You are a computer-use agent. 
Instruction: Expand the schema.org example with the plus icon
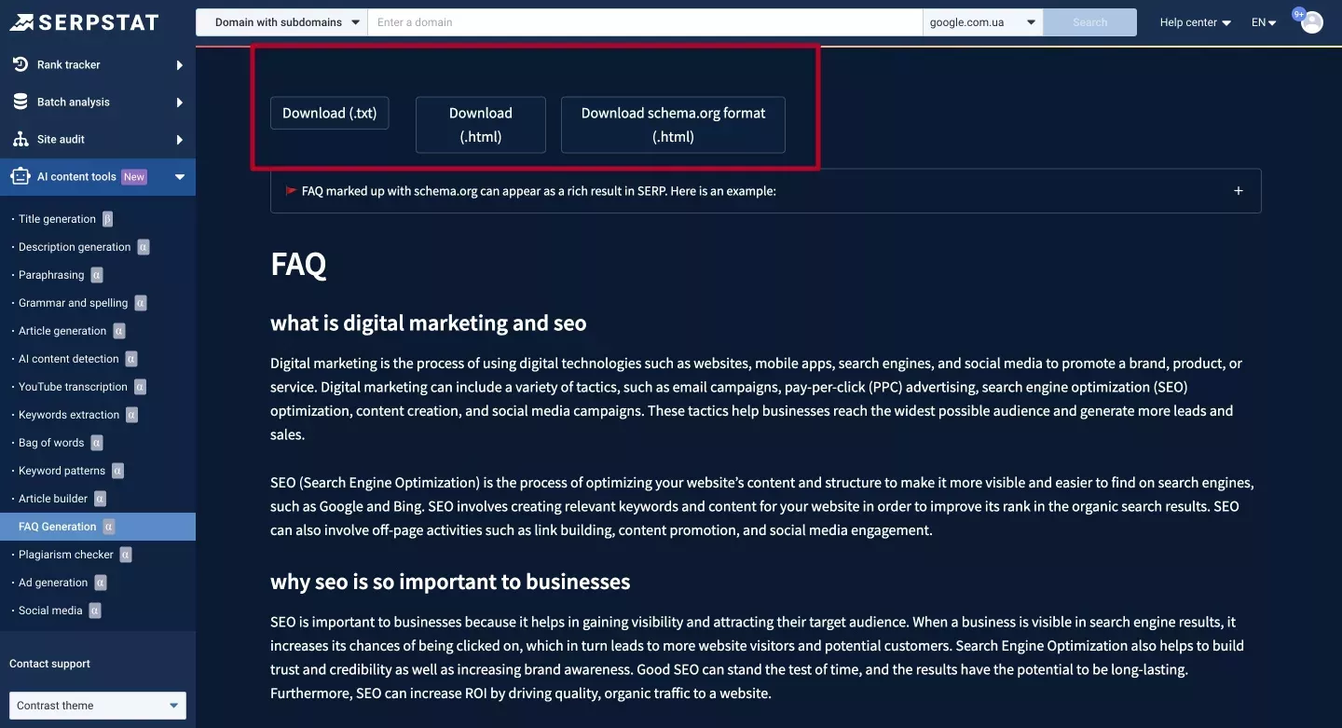coord(1239,190)
